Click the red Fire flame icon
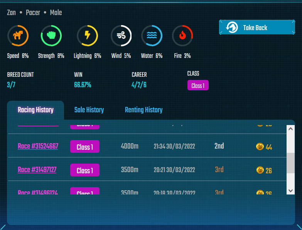This screenshot has width=302, height=230. coord(182,36)
